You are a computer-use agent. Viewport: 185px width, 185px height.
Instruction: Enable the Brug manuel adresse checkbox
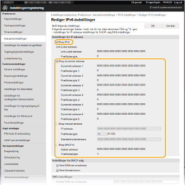click(x=57, y=124)
